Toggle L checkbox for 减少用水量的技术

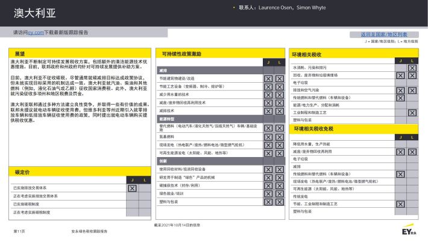[279, 95]
